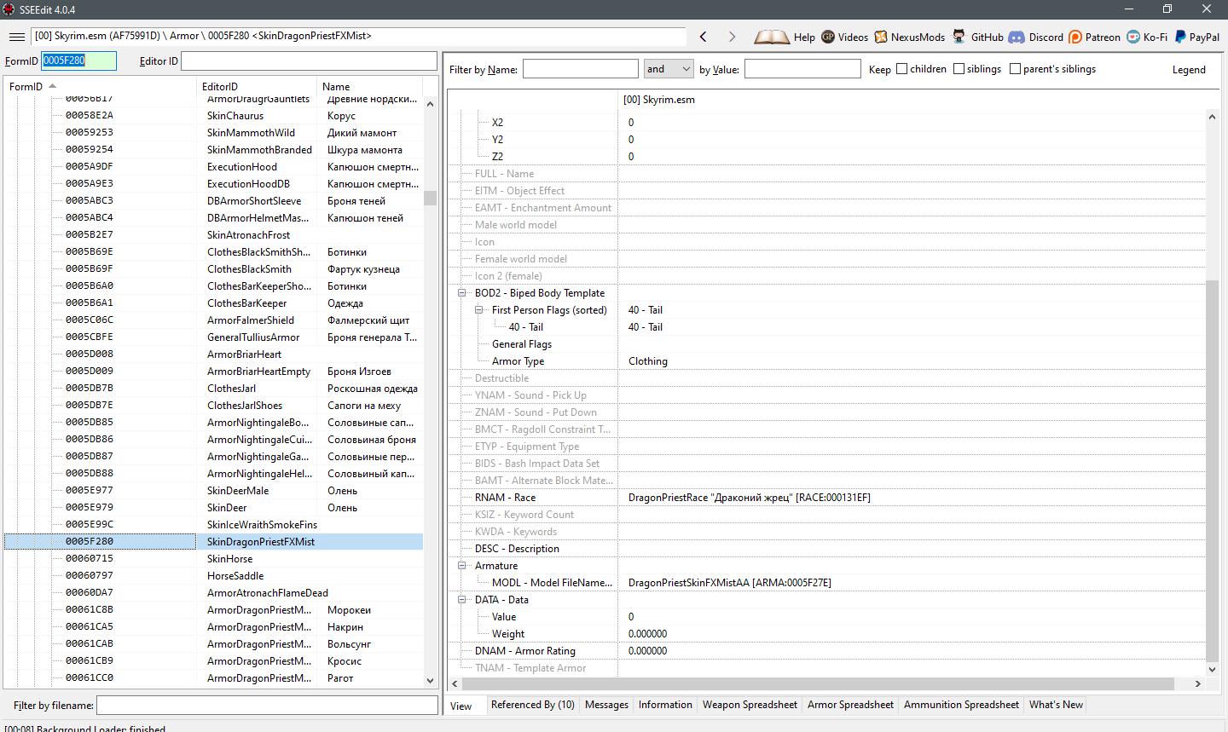1228x732 pixels.
Task: Click the back navigation arrow
Action: [704, 37]
